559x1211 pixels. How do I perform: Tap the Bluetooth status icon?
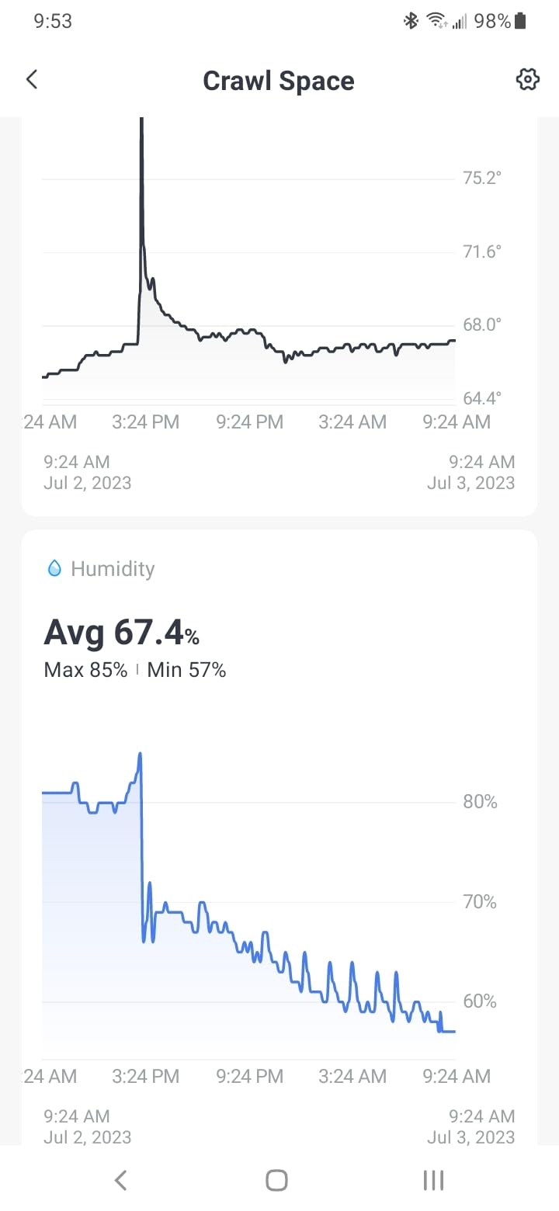[x=411, y=21]
